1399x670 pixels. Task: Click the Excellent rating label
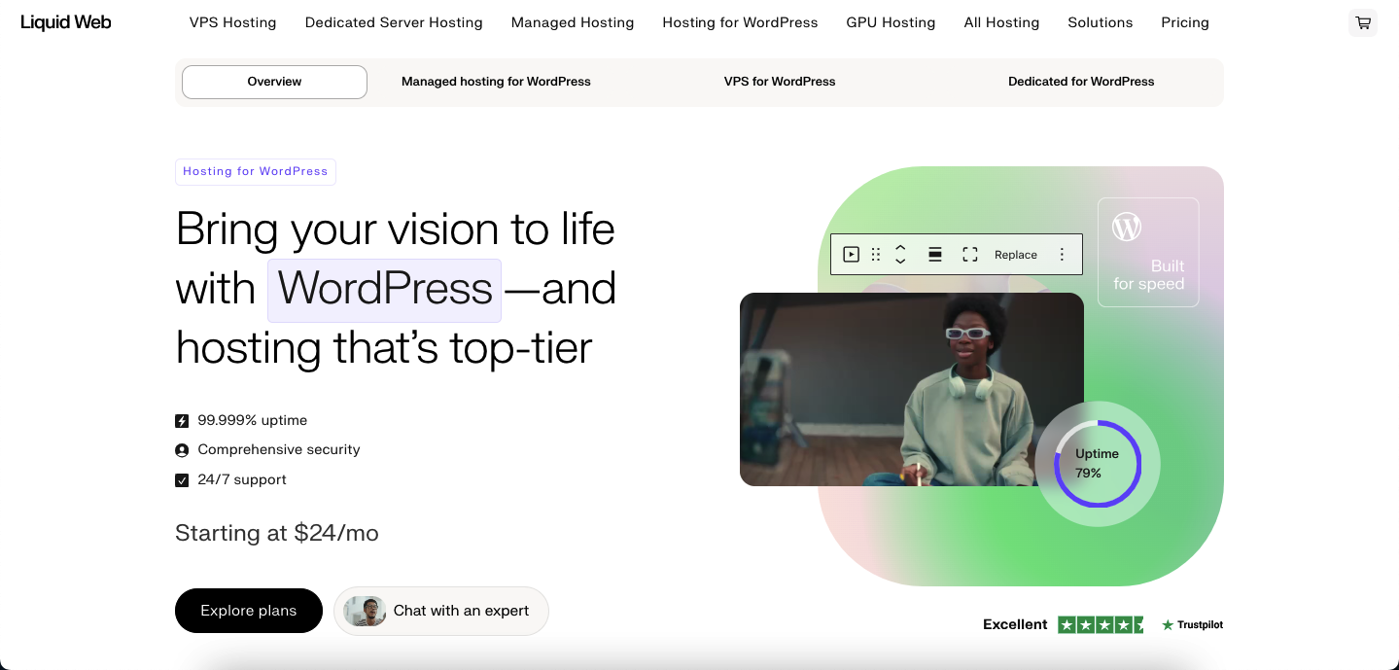pyautogui.click(x=1015, y=624)
